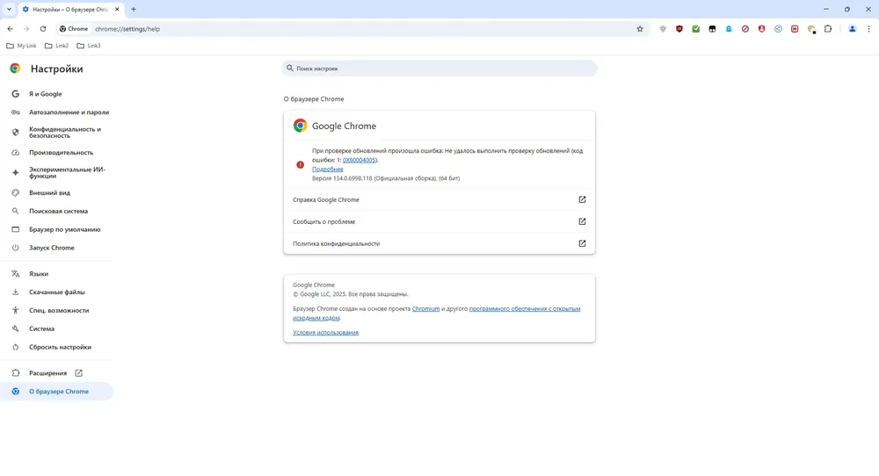Open the My Link bookmark folder
The image size is (879, 476).
coord(21,46)
